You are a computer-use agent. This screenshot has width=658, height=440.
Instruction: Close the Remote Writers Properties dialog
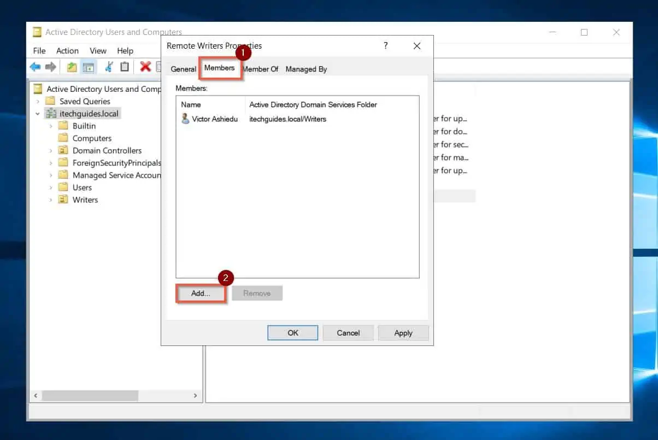pyautogui.click(x=417, y=46)
